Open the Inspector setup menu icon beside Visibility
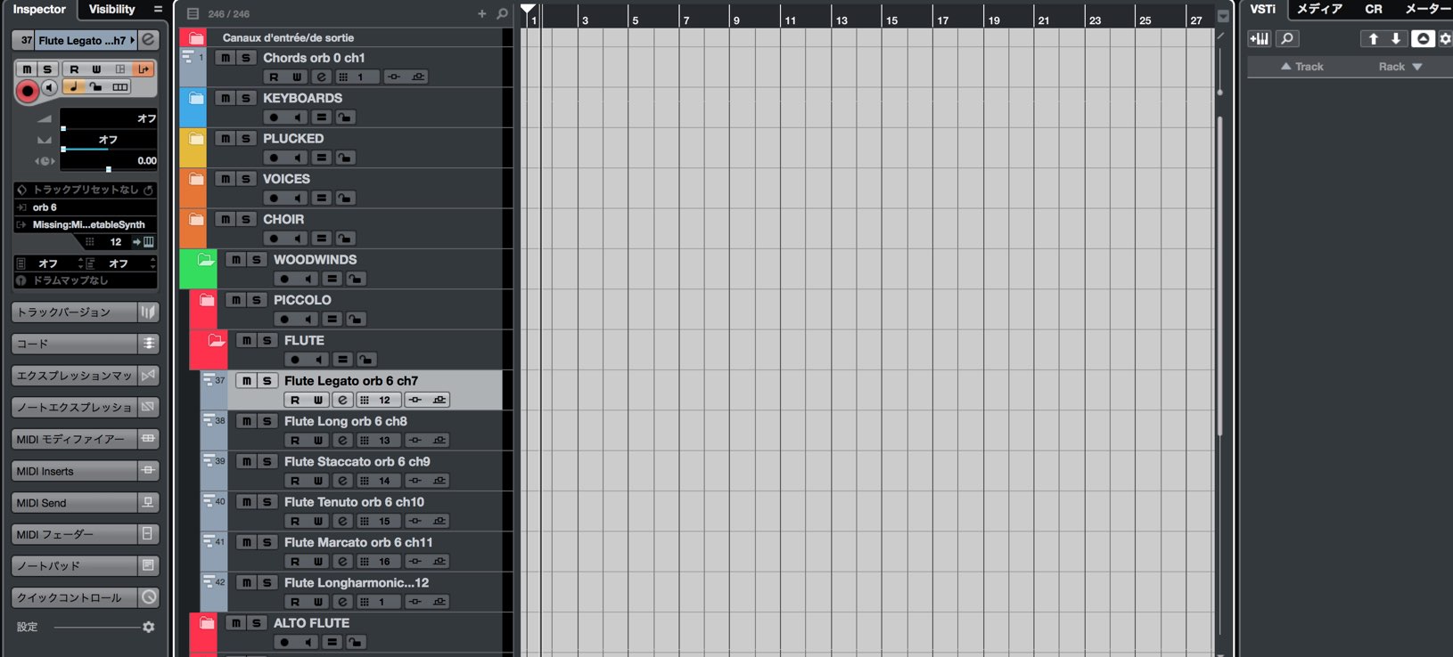The width and height of the screenshot is (1453, 657). pos(158,9)
